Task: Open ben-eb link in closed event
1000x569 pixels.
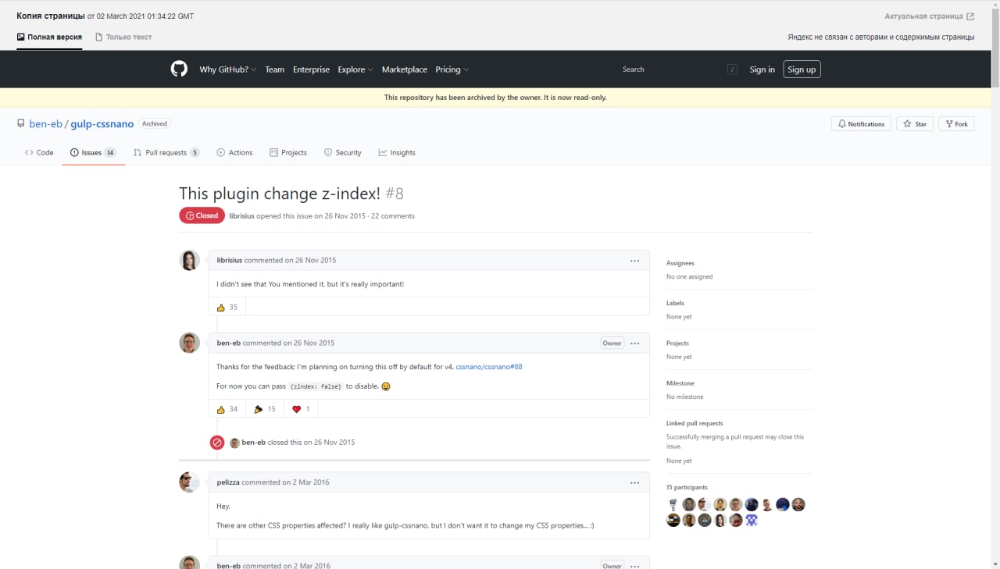Action: pyautogui.click(x=253, y=443)
